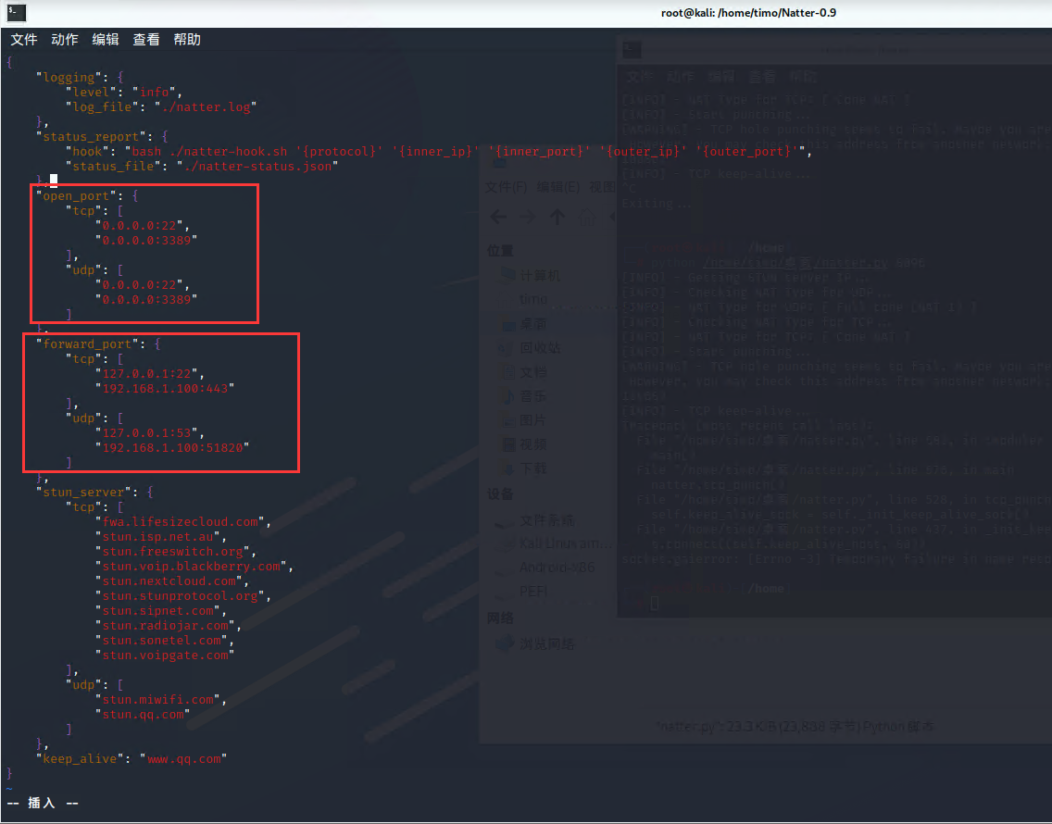Click the "stun_server" key
This screenshot has height=824, width=1052.
point(84,492)
